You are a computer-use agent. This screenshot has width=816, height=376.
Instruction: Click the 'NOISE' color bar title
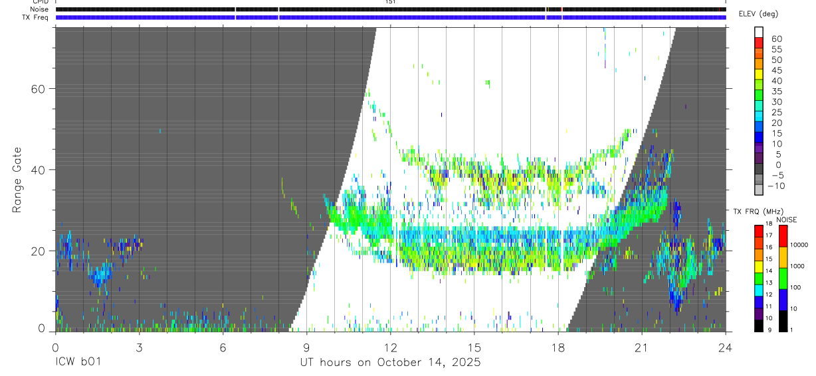point(786,219)
